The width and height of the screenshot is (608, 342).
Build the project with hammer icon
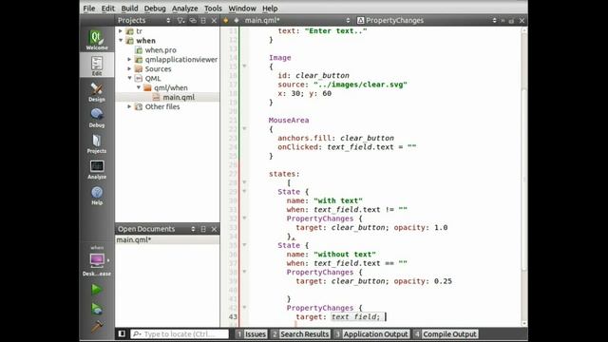[97, 327]
